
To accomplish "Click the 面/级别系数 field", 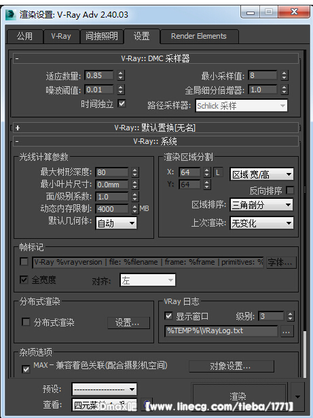I will pos(112,197).
